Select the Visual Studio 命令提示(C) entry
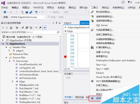The height and width of the screenshot is (104, 140). [x=109, y=77]
